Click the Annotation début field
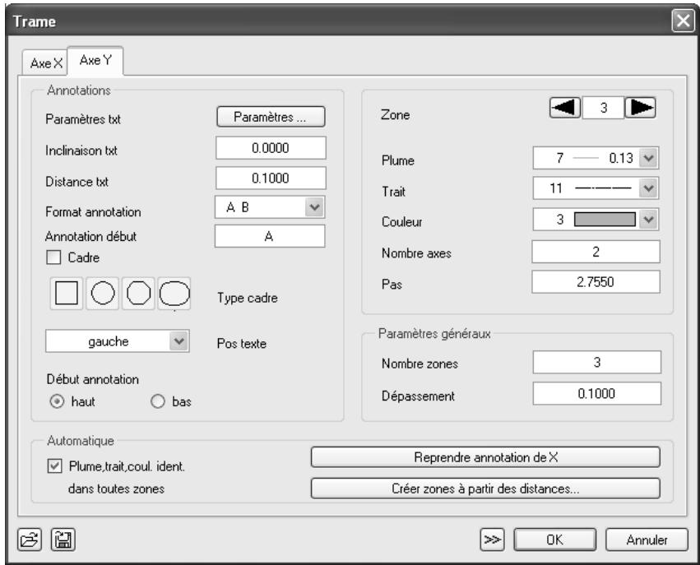700x565 pixels. tap(270, 236)
